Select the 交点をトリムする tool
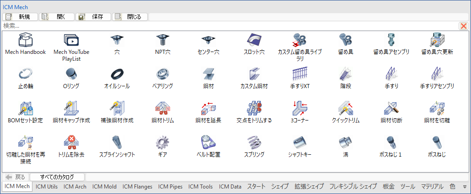Viewport: 471px width, 194px height. pyautogui.click(x=254, y=108)
